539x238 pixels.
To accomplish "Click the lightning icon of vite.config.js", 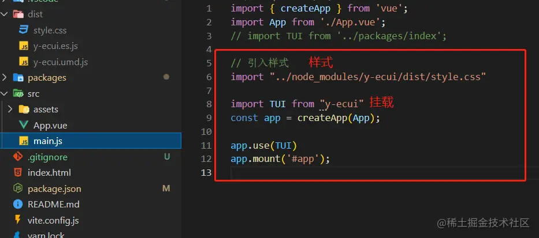I will [x=18, y=220].
